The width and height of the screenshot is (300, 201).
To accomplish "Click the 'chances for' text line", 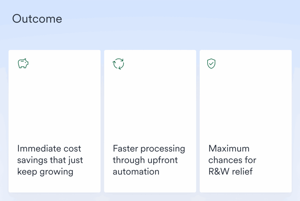I will tap(232, 160).
